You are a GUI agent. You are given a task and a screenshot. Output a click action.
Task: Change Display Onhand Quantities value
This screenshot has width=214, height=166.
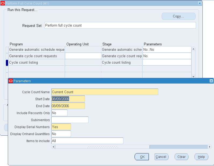(x=61, y=134)
